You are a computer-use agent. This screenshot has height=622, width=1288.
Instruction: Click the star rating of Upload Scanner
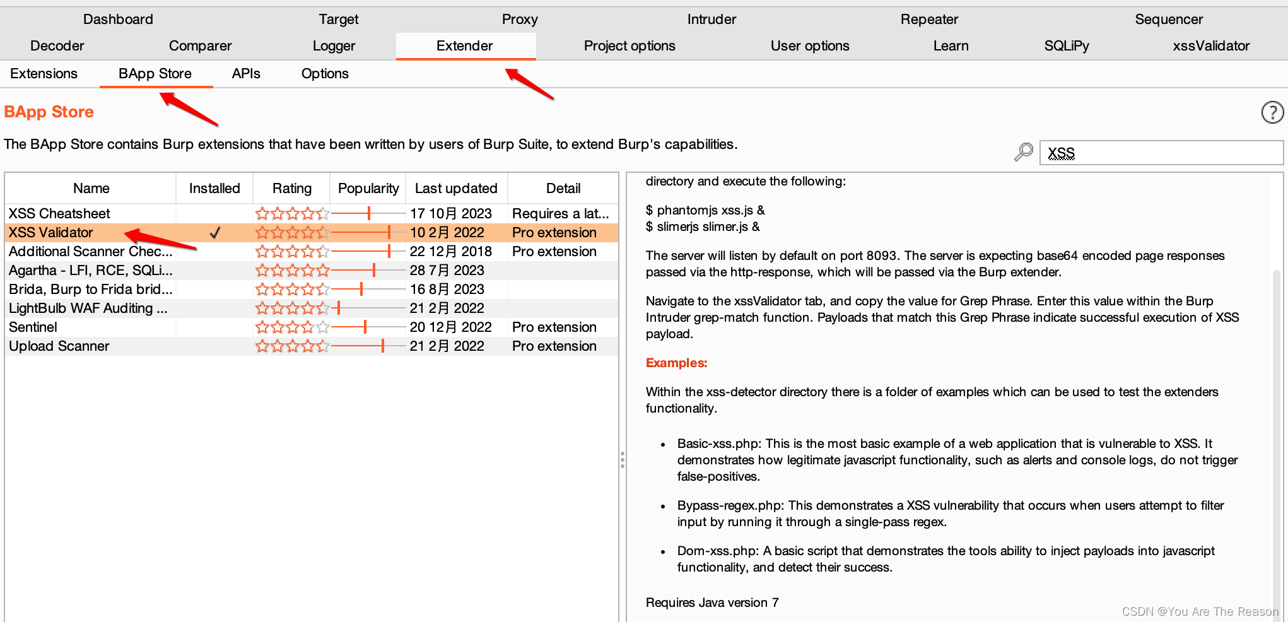tap(292, 346)
